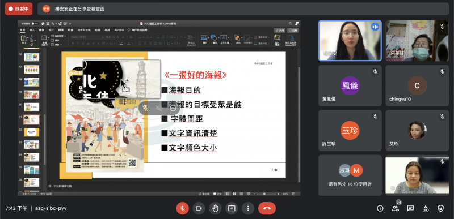Screen dimensions: 454x219
Task: Click the convert to SmartArt icon
Action: point(190,38)
